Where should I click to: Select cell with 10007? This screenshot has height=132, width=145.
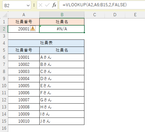pyautogui.click(x=24, y=100)
